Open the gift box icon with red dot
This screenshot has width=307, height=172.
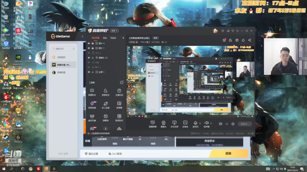pyautogui.click(x=224, y=40)
